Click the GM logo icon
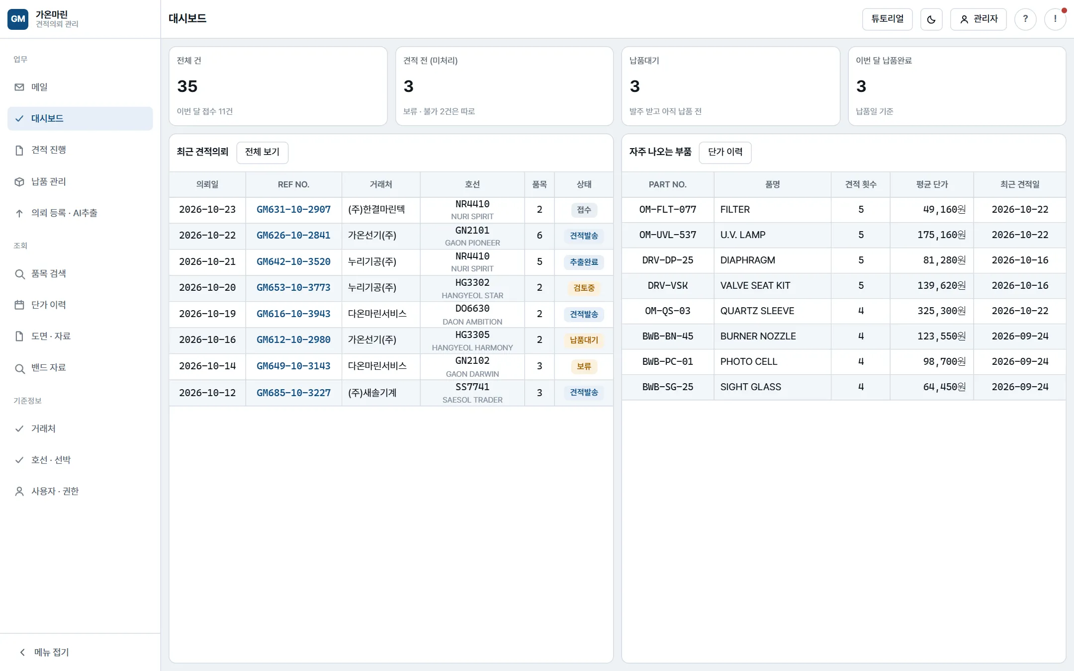Image resolution: width=1074 pixels, height=671 pixels. click(18, 19)
